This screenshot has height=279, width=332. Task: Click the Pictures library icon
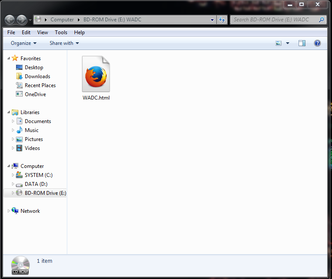tap(19, 139)
